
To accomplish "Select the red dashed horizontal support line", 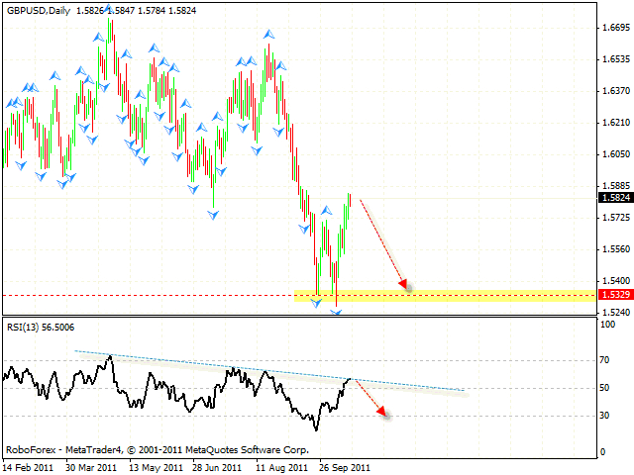I will (x=149, y=295).
